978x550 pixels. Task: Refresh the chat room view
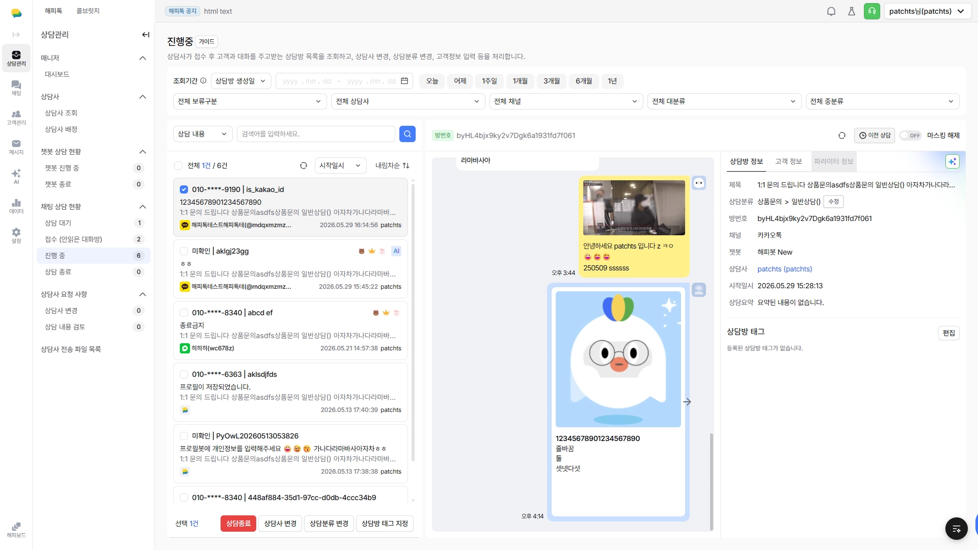click(842, 135)
